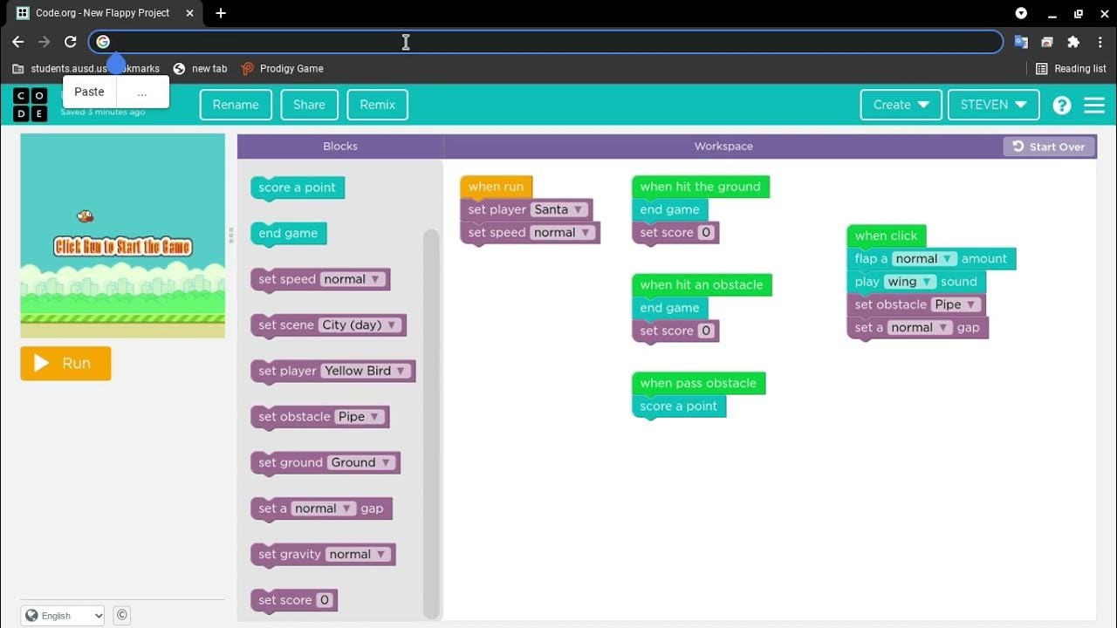This screenshot has height=628, width=1117.
Task: Click score 0 field under hit an obstacle
Action: pyautogui.click(x=706, y=331)
